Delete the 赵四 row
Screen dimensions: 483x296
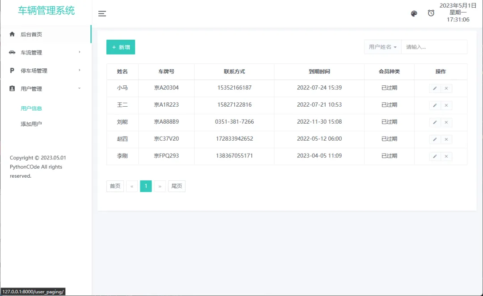[446, 140]
